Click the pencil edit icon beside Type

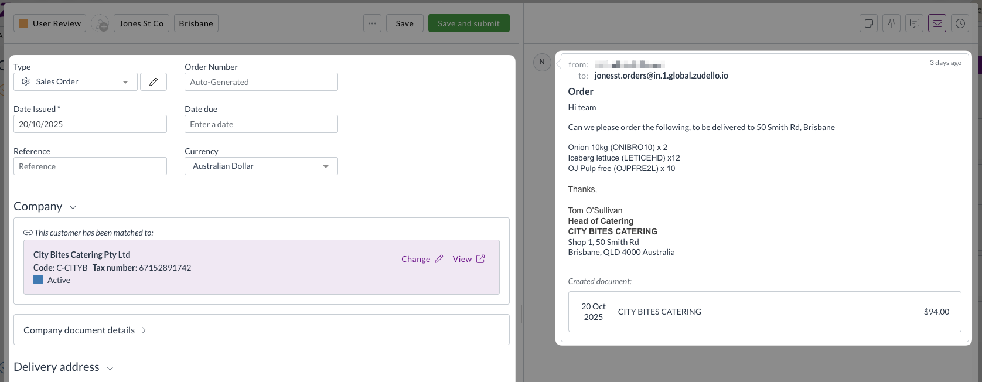point(154,82)
